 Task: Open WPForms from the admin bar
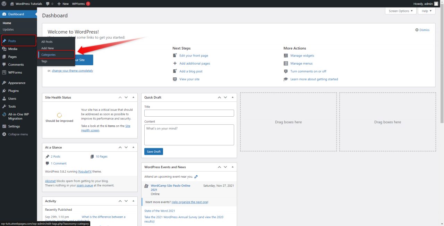pyautogui.click(x=78, y=4)
